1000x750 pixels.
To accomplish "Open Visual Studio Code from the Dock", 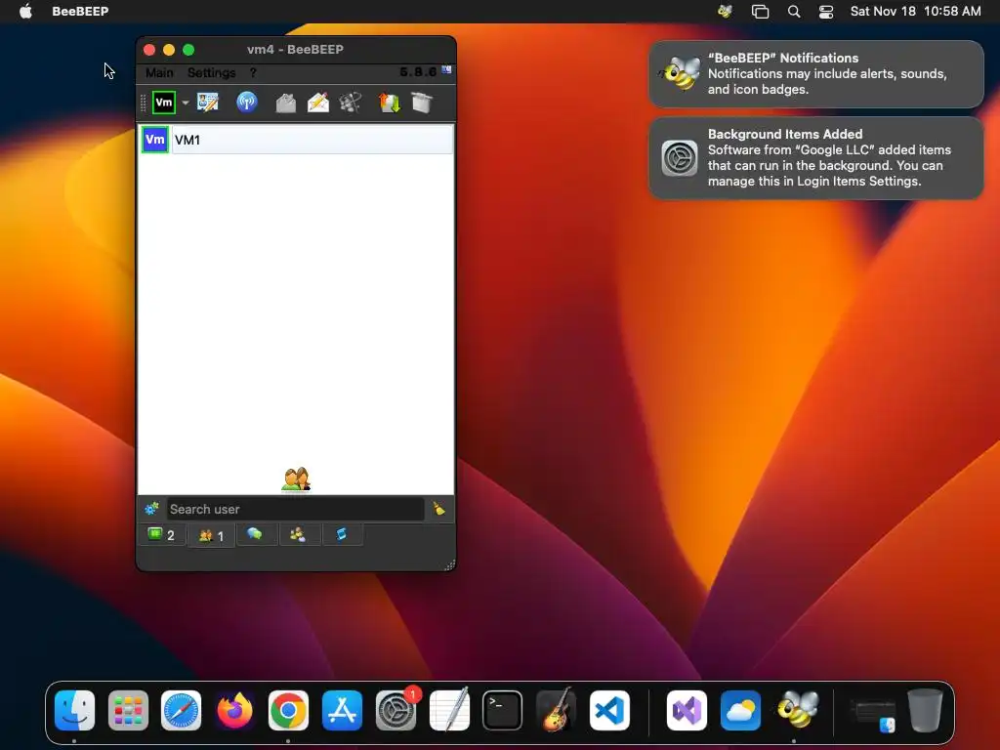I will [x=609, y=710].
